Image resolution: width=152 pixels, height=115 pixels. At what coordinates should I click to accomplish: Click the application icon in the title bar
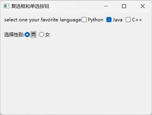[6, 6]
